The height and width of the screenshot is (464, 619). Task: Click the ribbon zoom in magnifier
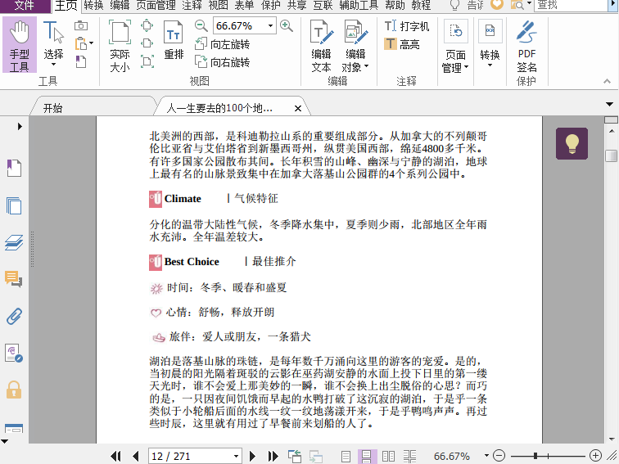click(x=287, y=26)
